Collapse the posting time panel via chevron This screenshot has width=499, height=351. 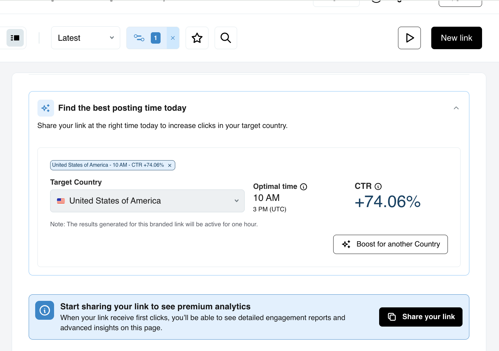pyautogui.click(x=456, y=108)
